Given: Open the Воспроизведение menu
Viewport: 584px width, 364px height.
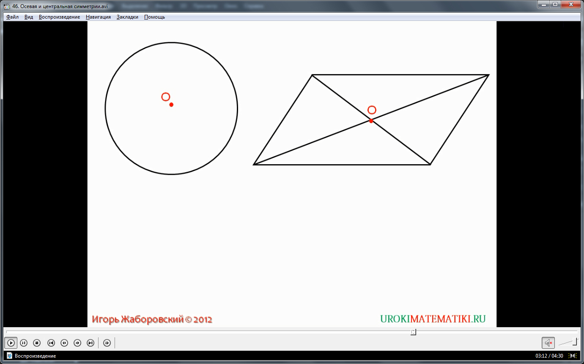Looking at the screenshot, I should pos(59,17).
